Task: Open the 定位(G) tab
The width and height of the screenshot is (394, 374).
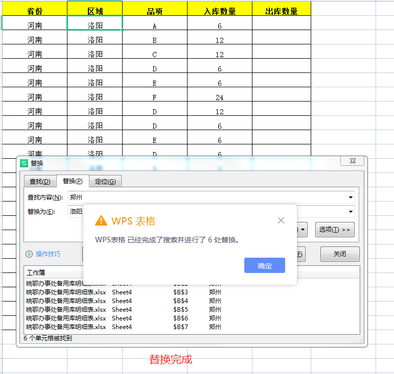Action: point(105,181)
